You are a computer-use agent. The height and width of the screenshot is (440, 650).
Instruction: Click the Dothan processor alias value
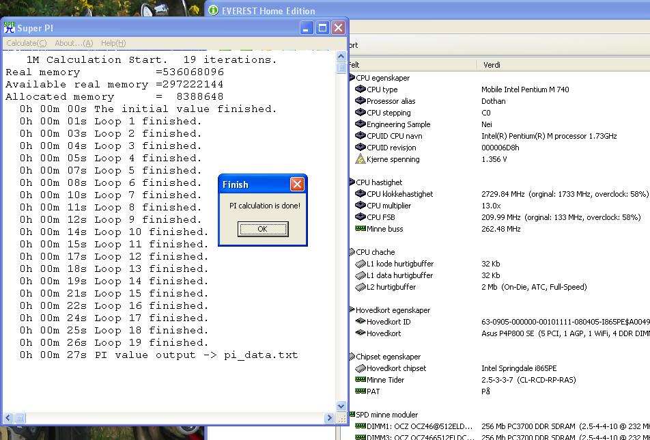pos(493,100)
